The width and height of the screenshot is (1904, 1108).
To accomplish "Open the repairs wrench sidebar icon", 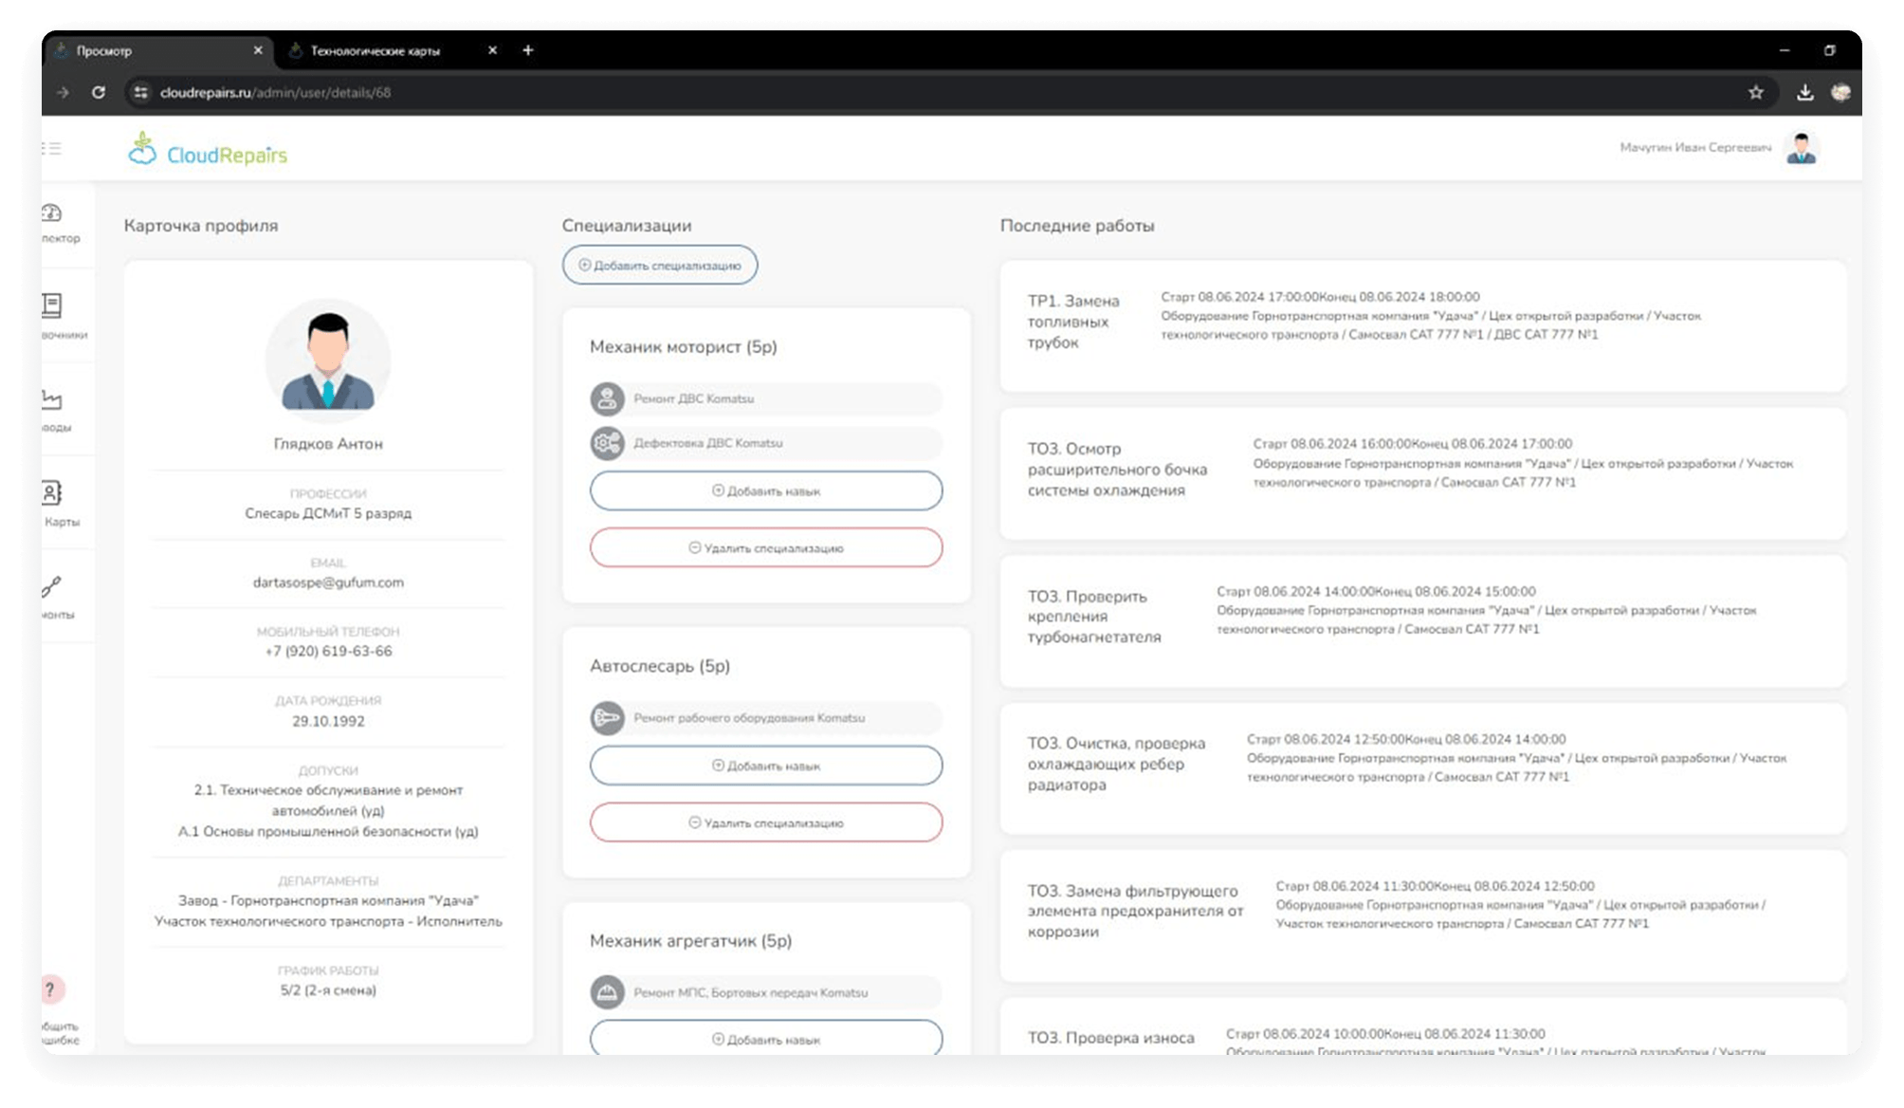I will coord(52,587).
